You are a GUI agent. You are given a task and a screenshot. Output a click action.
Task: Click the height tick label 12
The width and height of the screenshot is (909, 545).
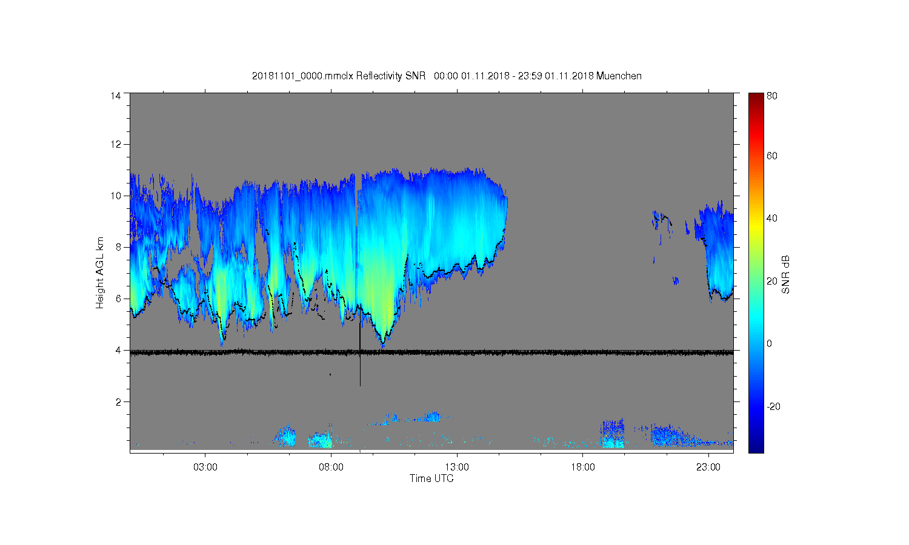click(115, 144)
